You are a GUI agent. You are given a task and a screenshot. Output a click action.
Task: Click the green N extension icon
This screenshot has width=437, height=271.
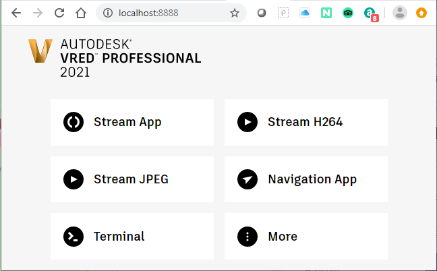tap(326, 13)
